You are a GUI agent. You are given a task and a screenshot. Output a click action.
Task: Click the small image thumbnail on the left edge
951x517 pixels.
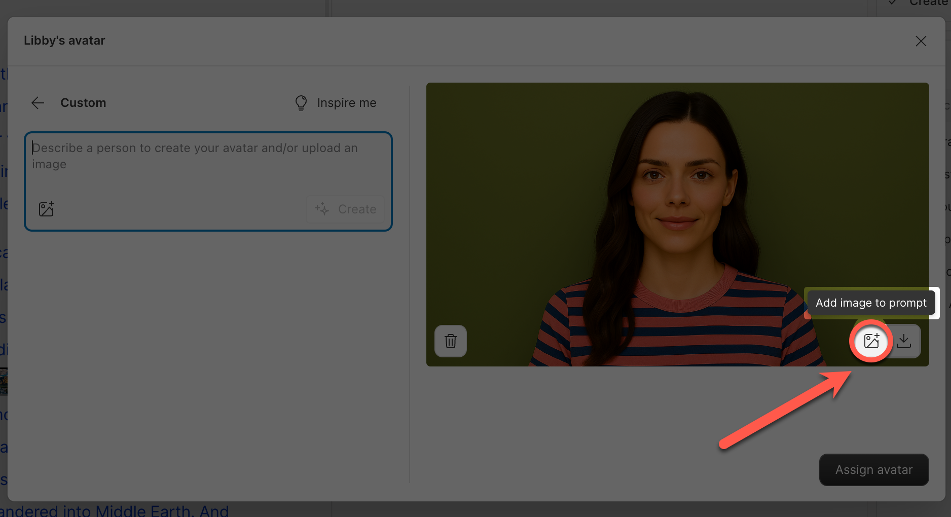pyautogui.click(x=4, y=381)
